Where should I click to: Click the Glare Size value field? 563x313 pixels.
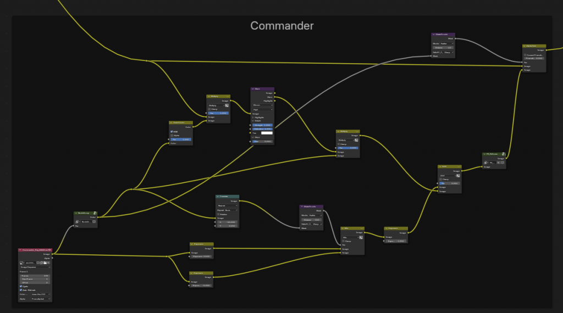coord(262,142)
